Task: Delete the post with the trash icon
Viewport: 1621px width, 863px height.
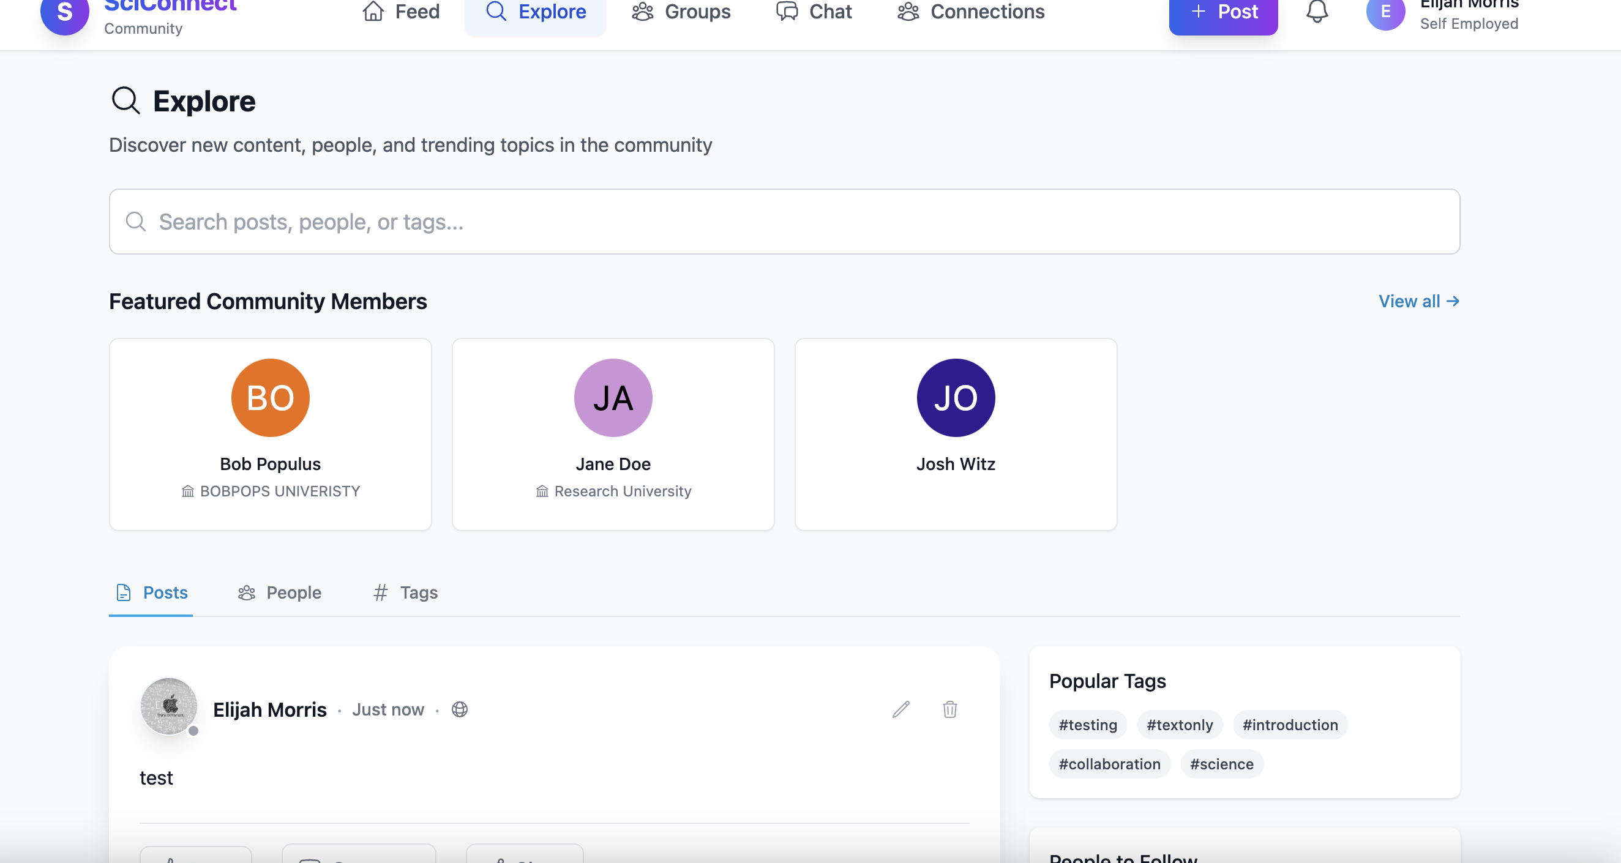Action: (x=949, y=709)
